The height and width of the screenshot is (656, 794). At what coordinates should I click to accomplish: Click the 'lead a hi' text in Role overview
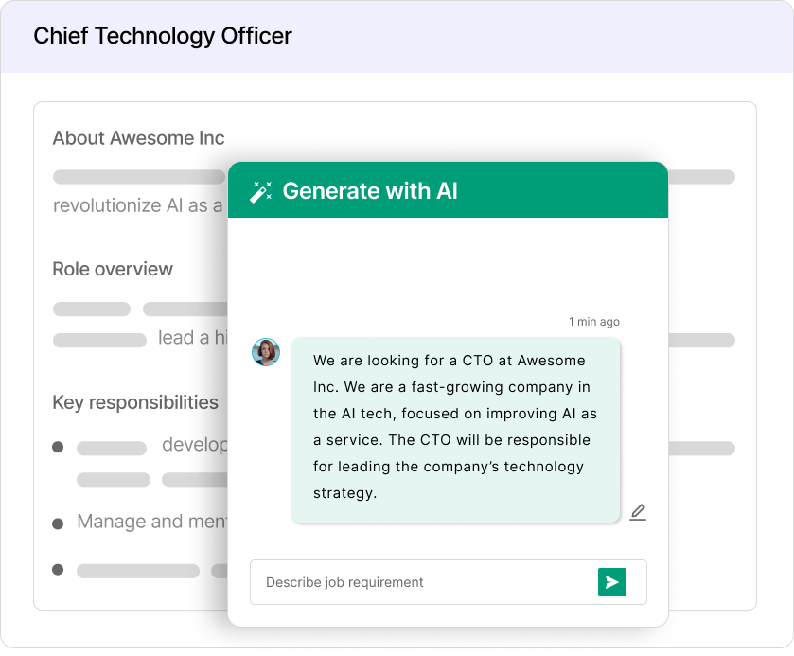click(x=192, y=337)
